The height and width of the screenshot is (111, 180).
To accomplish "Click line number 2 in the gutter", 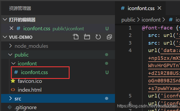I will (x=130, y=35).
